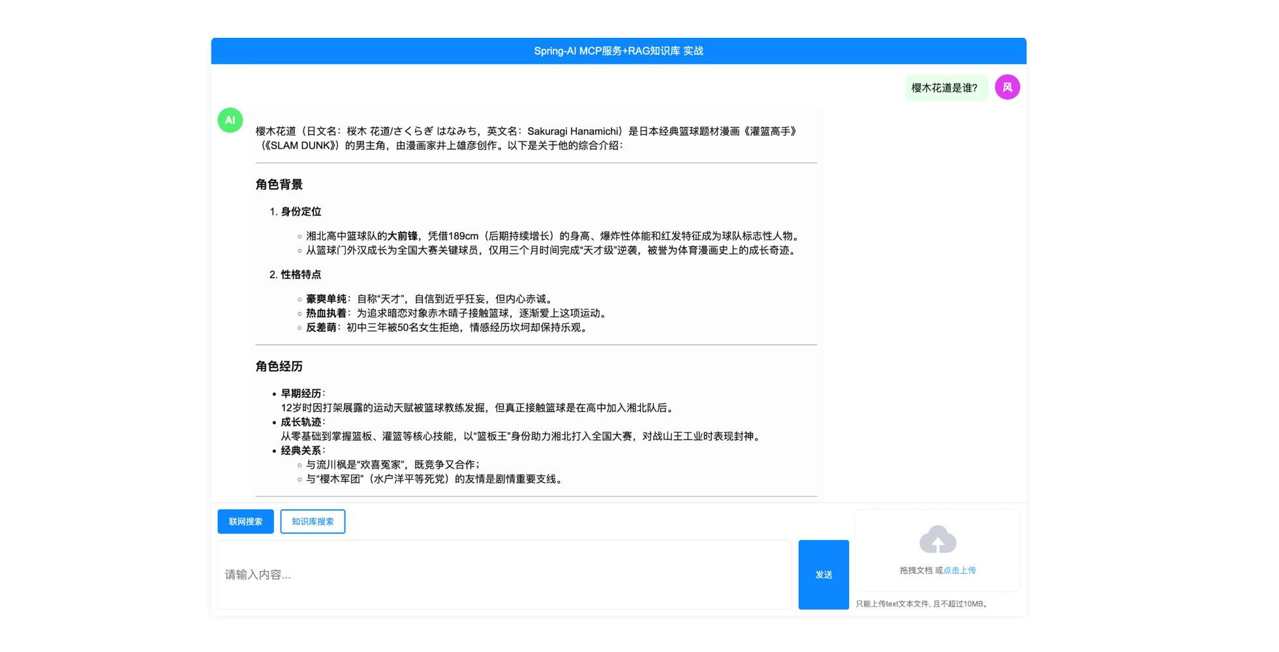Image resolution: width=1279 pixels, height=652 pixels.
Task: Click the sentence starting 12岁时因打架
Action: (478, 407)
